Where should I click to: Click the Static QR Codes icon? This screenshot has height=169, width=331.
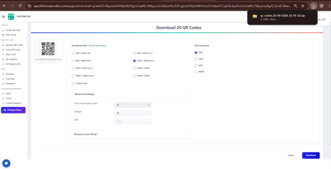[3, 50]
